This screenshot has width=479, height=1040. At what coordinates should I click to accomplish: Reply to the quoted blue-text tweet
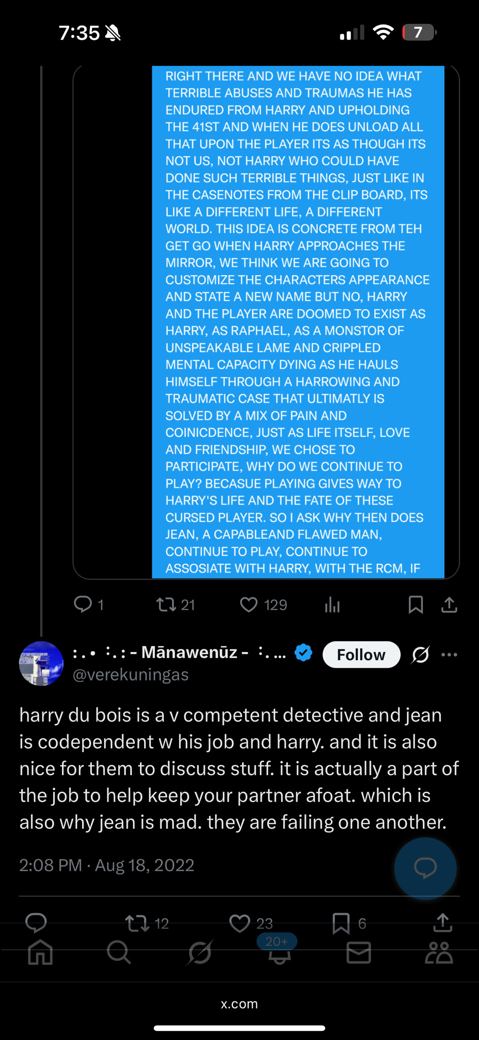coord(83,604)
